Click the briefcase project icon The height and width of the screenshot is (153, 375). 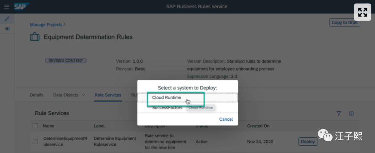34,37
